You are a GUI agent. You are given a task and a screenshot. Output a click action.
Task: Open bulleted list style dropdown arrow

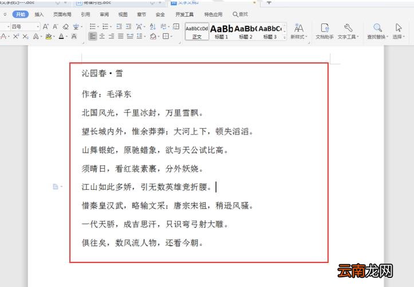[98, 27]
